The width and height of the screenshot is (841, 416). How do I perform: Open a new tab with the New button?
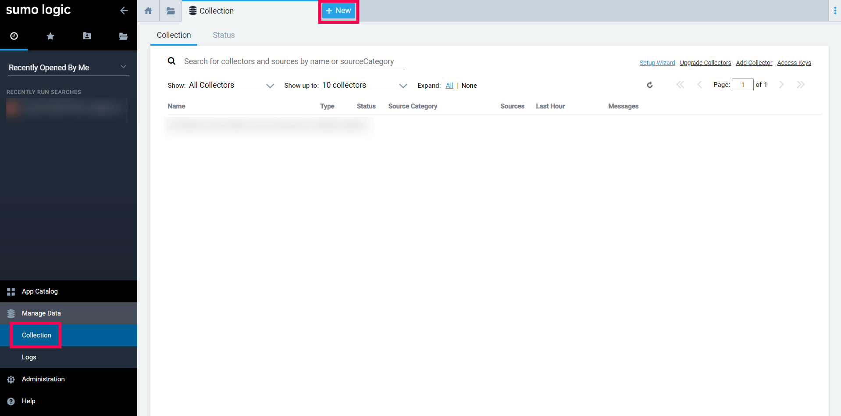(x=339, y=11)
